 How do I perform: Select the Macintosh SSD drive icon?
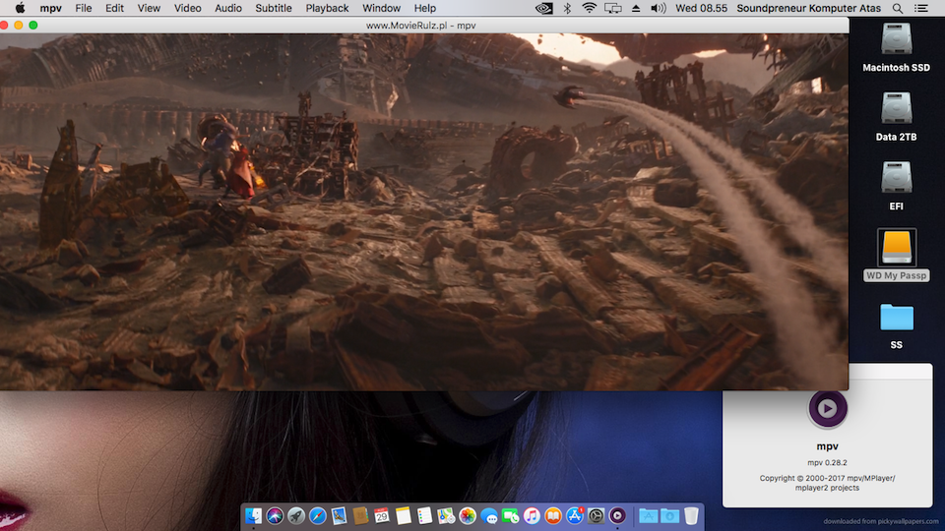(896, 40)
